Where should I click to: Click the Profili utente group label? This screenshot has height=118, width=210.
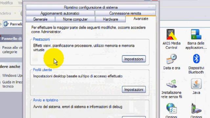(42, 70)
